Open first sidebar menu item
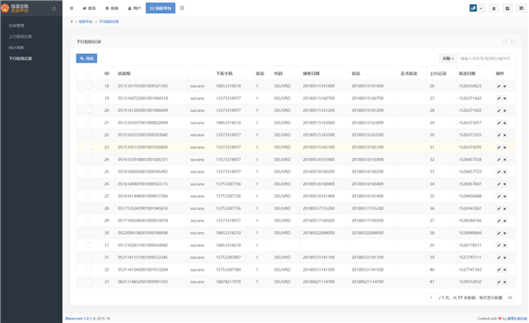The image size is (529, 323). [16, 26]
